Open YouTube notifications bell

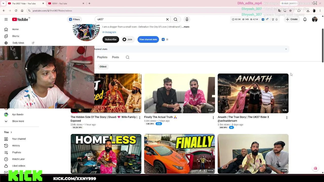pyautogui.click(x=305, y=19)
